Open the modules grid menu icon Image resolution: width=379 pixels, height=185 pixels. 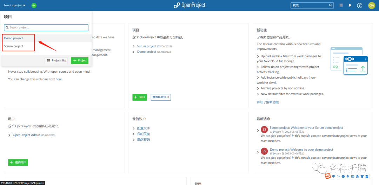tap(341, 5)
